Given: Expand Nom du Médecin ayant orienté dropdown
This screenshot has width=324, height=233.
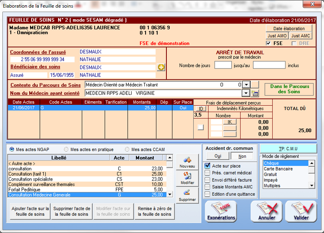Looking at the screenshot, I should (246, 93).
